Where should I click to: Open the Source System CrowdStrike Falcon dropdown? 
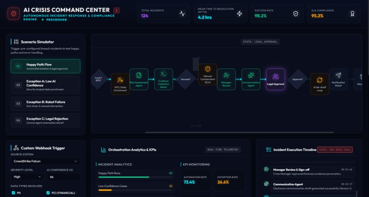[45, 161]
